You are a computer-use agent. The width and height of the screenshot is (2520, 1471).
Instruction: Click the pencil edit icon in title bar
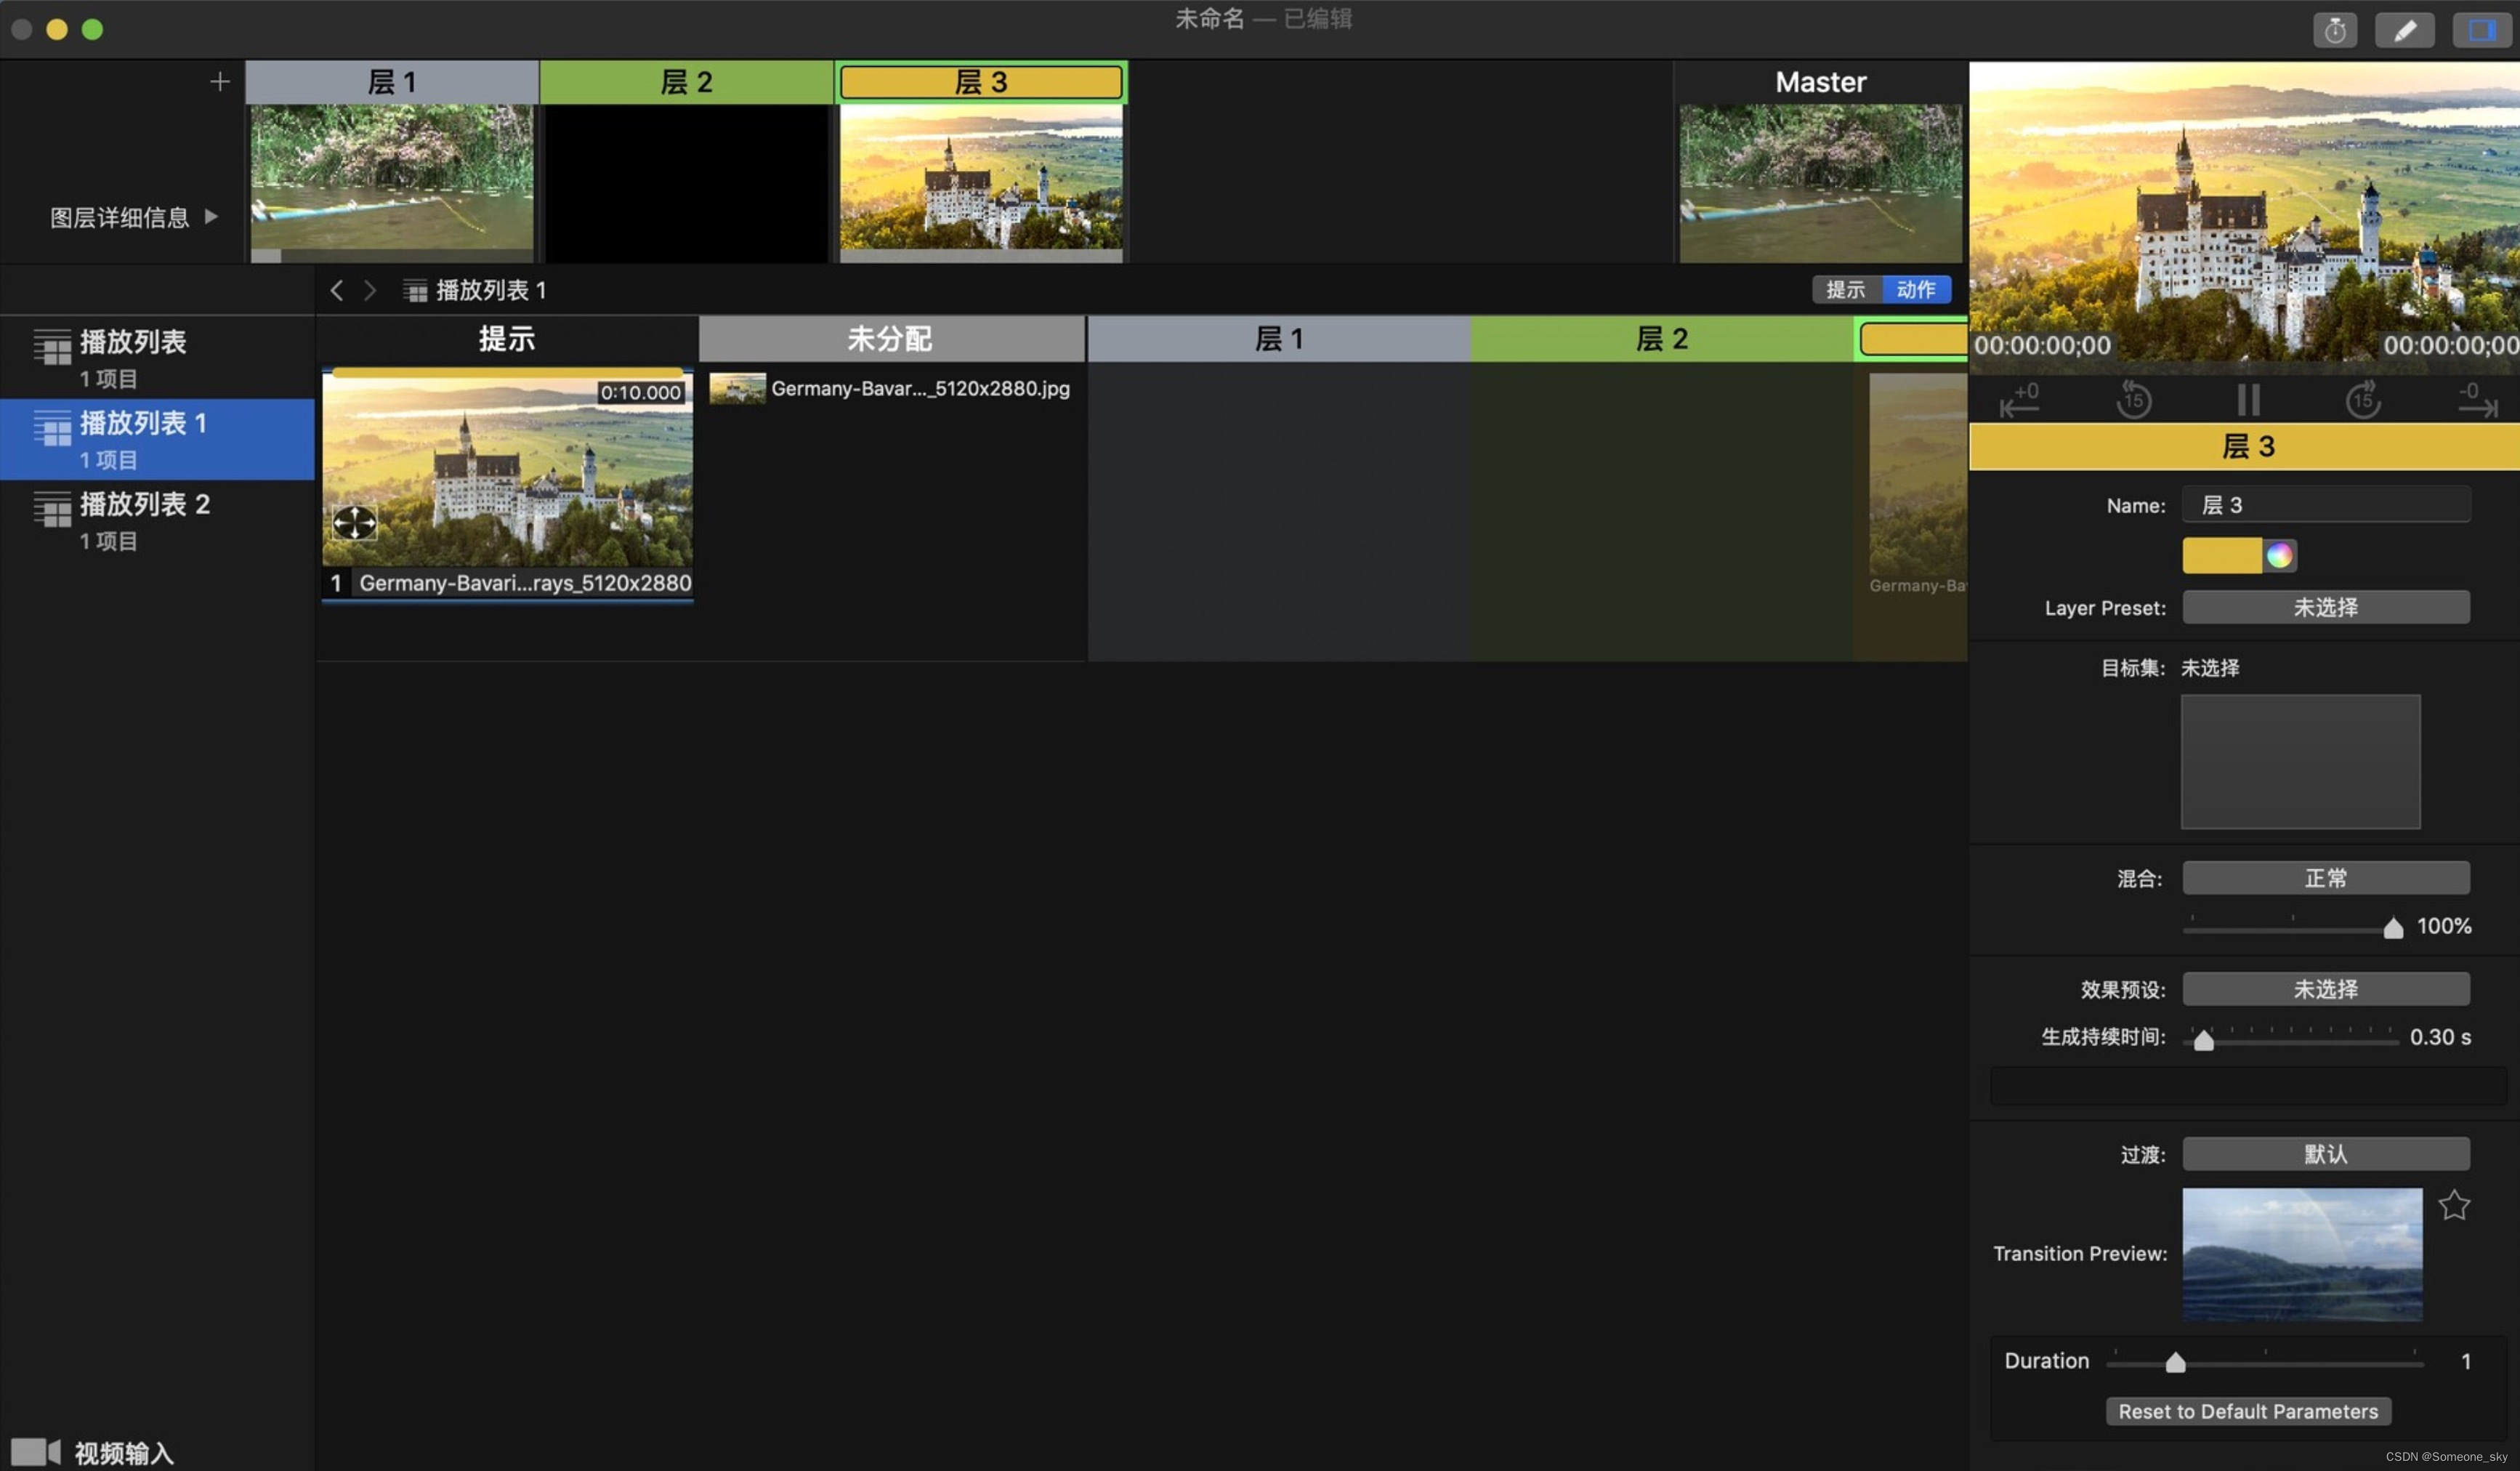(x=2404, y=30)
